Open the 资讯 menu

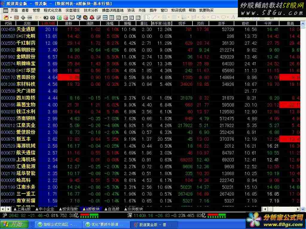click(x=131, y=10)
